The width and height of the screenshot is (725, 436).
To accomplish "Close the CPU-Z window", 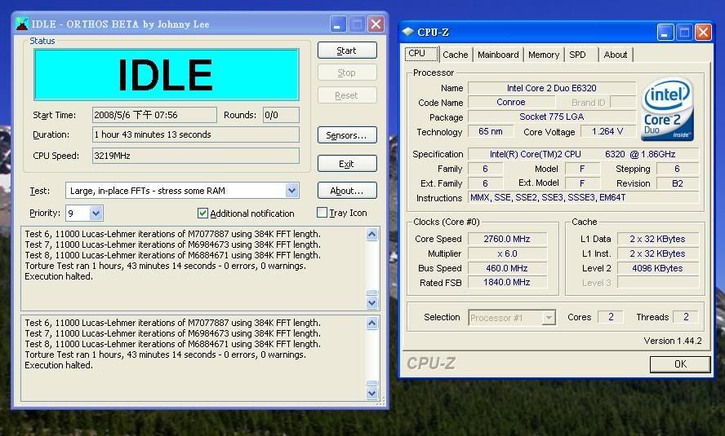I will (703, 33).
